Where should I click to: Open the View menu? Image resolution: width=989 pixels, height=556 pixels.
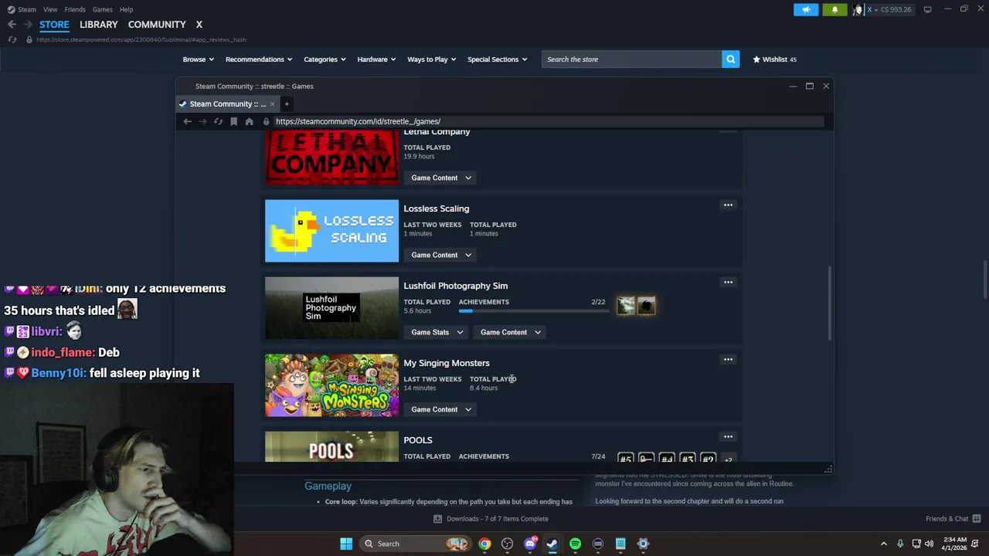(50, 9)
